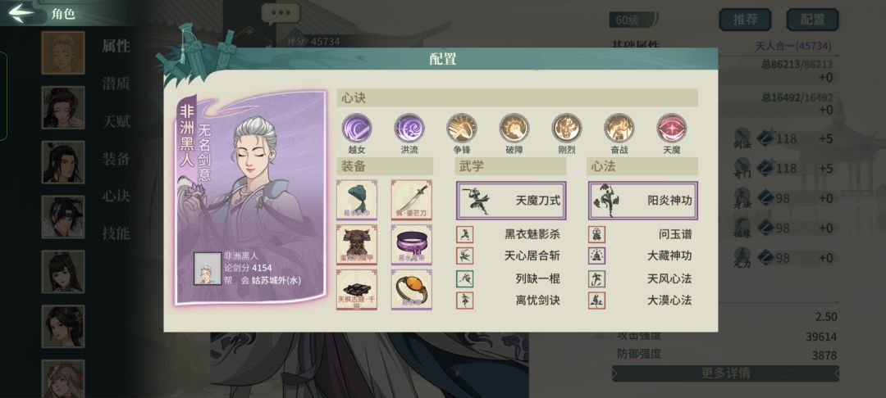The image size is (886, 398).
Task: Open the orange gem ring equipment slot
Action: click(x=412, y=289)
